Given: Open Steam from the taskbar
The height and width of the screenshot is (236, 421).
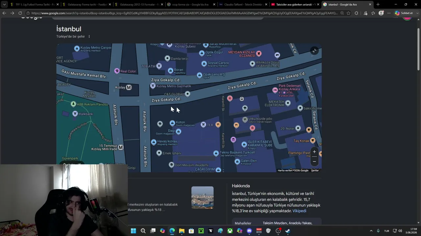Looking at the screenshot, I should (288, 231).
